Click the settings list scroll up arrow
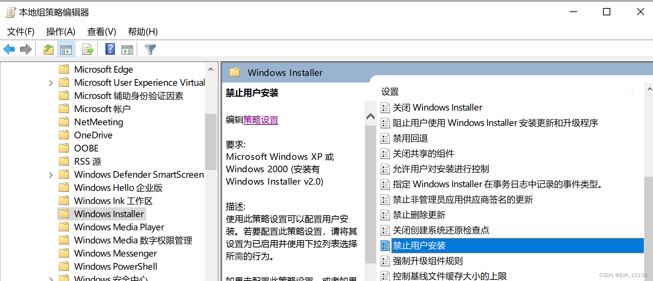The image size is (653, 281). (x=649, y=89)
